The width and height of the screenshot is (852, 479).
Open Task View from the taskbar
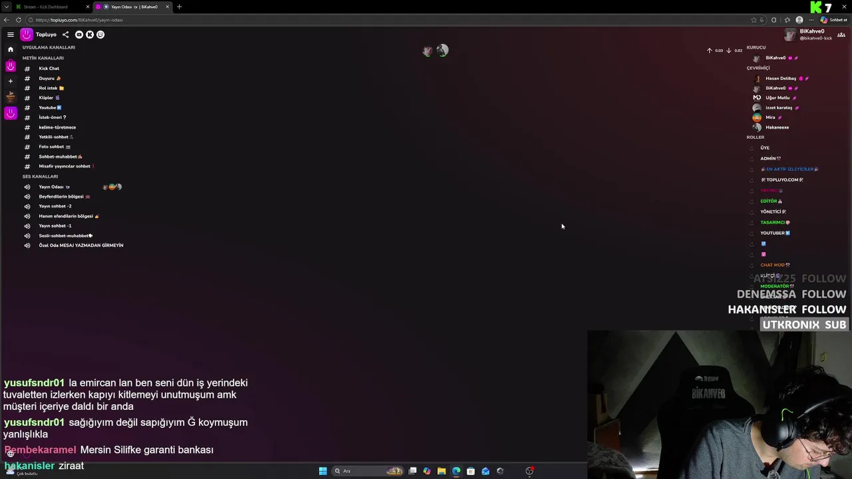(x=413, y=471)
